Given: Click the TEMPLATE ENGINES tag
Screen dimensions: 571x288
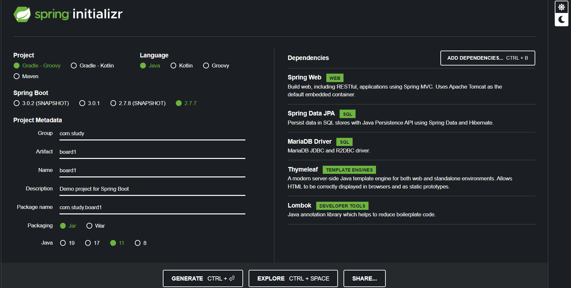Looking at the screenshot, I should click(349, 170).
